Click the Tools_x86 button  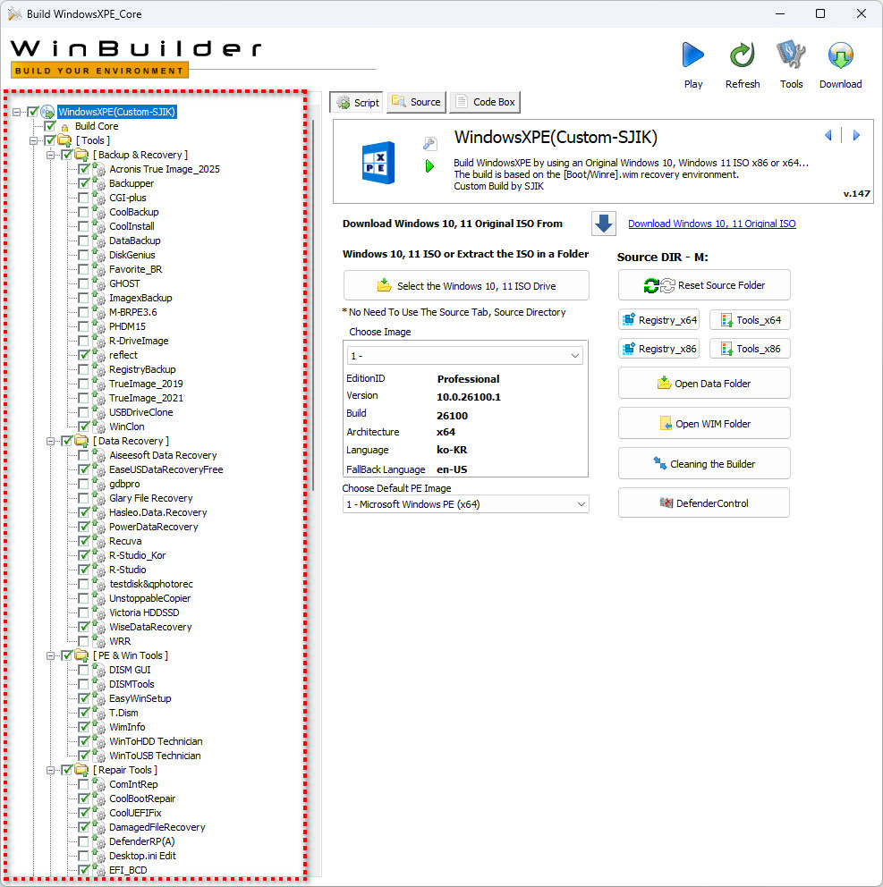click(x=750, y=349)
